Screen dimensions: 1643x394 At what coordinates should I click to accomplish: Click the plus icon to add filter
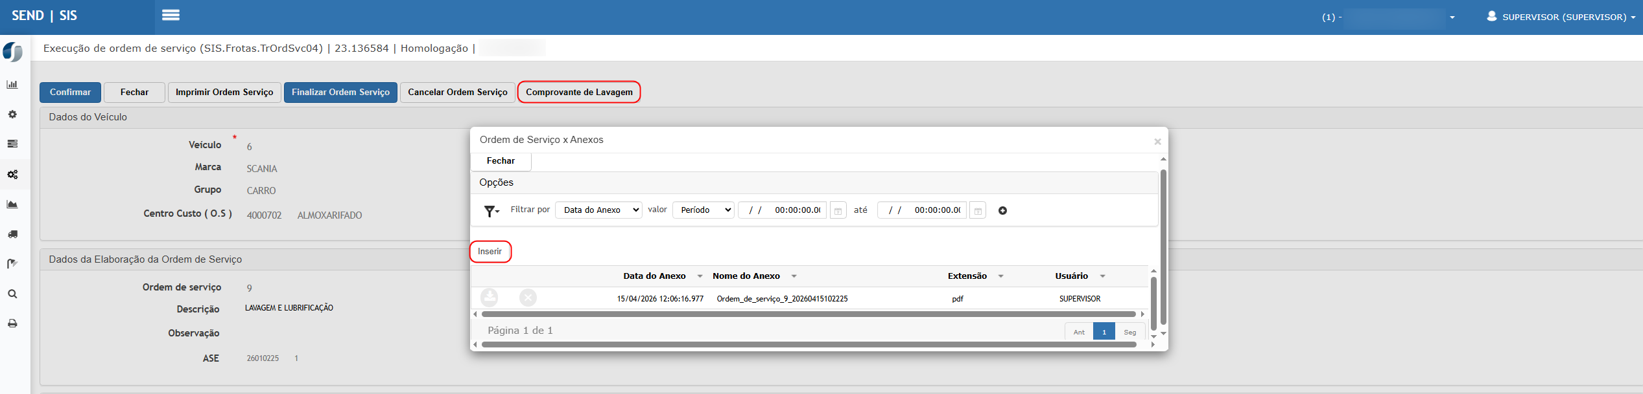(1002, 211)
